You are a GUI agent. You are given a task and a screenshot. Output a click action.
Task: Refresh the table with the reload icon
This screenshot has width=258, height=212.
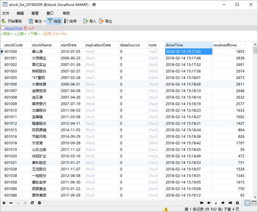(32, 203)
